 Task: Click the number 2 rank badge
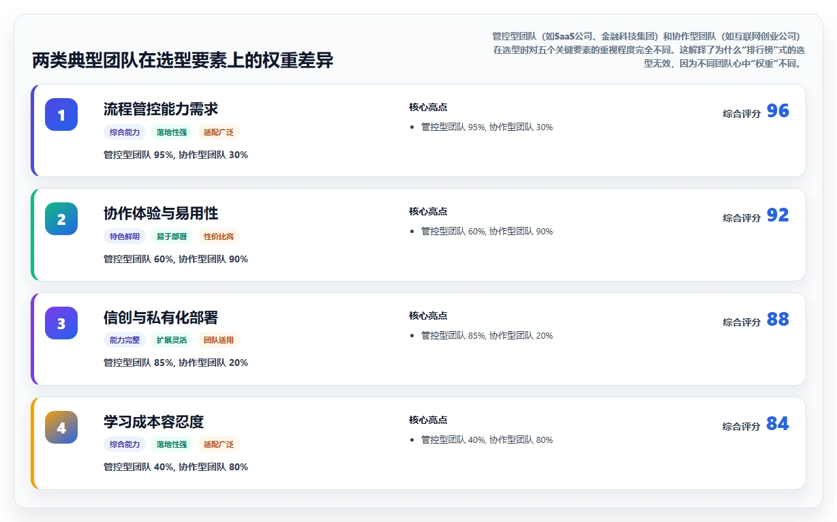point(61,219)
